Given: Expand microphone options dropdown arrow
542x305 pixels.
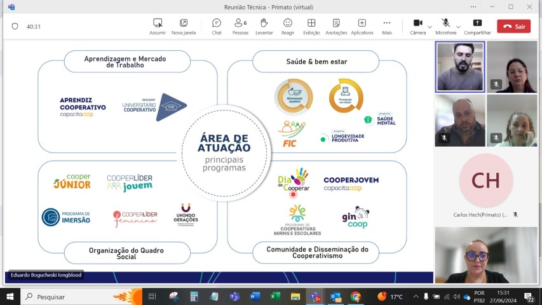Looking at the screenshot, I should point(458,27).
